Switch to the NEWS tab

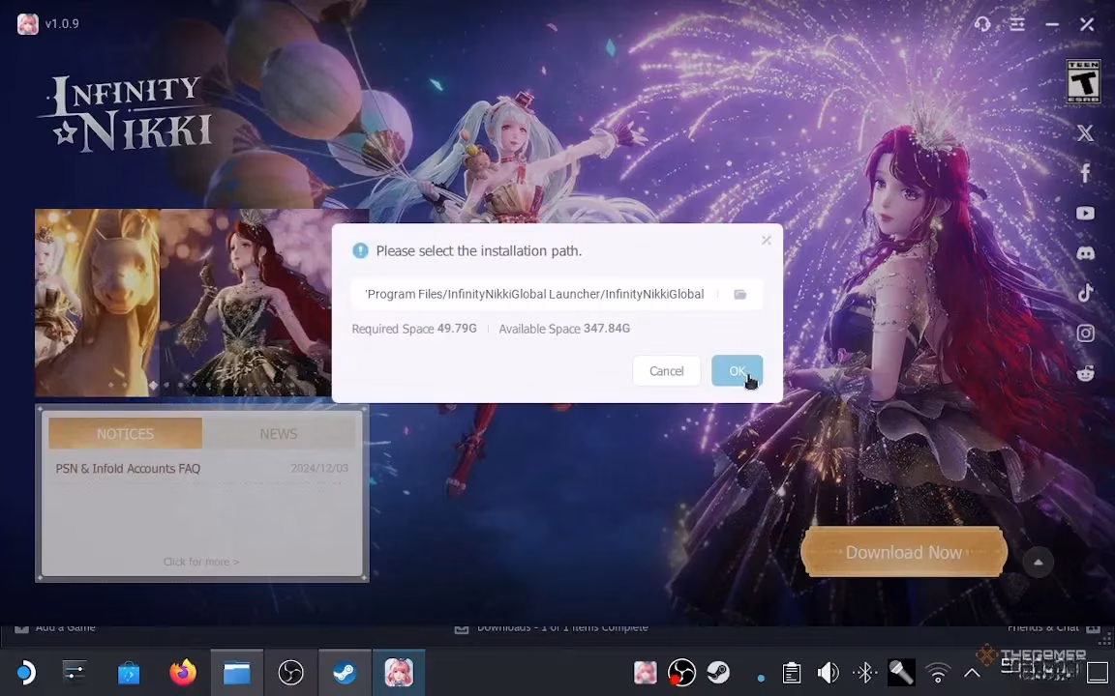(x=278, y=433)
